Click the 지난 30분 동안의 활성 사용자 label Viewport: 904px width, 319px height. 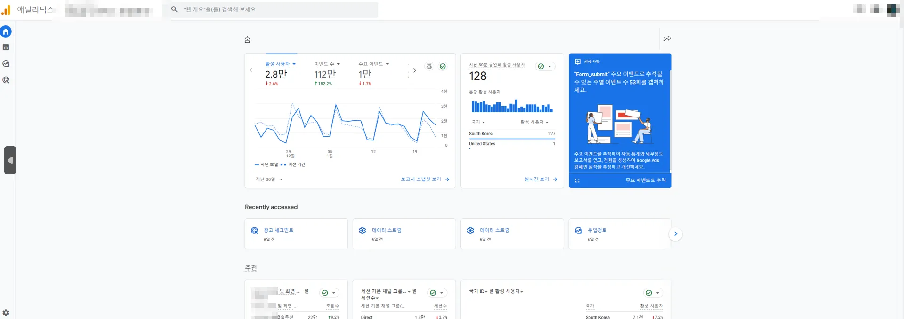tap(497, 65)
